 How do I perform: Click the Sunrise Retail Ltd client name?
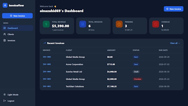74,72
